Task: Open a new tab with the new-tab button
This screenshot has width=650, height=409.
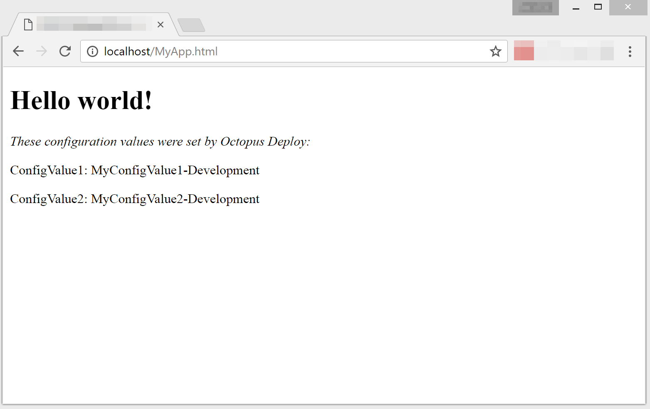Action: coord(191,25)
